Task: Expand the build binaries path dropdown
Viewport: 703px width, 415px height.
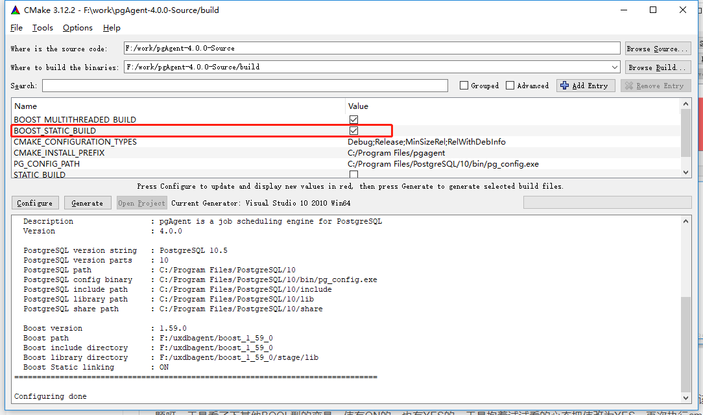Action: tap(614, 67)
